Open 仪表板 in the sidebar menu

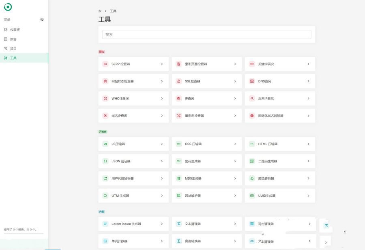(15, 30)
